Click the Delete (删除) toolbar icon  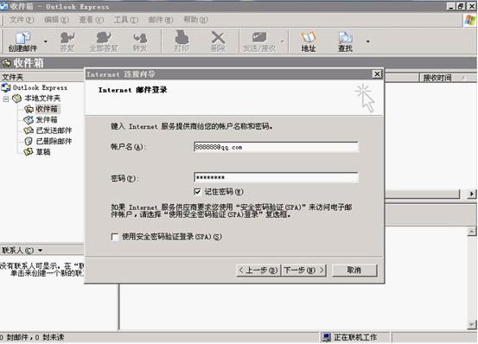click(218, 41)
